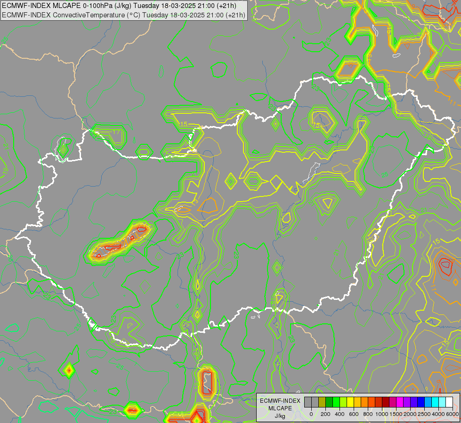
Task: Select the bright green legend swatch
Action: pyautogui.click(x=336, y=402)
